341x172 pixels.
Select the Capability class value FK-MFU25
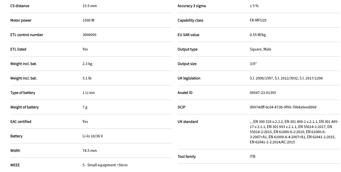pos(258,20)
